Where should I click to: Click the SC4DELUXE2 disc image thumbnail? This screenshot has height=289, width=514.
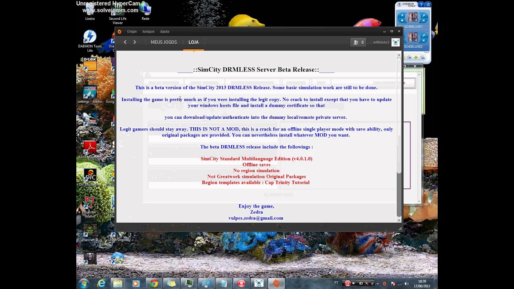[413, 38]
